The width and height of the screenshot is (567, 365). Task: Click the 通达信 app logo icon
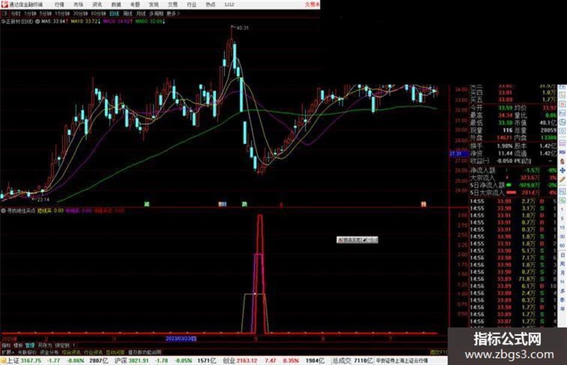click(5, 5)
